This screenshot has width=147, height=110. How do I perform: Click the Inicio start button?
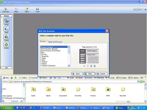[7, 108]
